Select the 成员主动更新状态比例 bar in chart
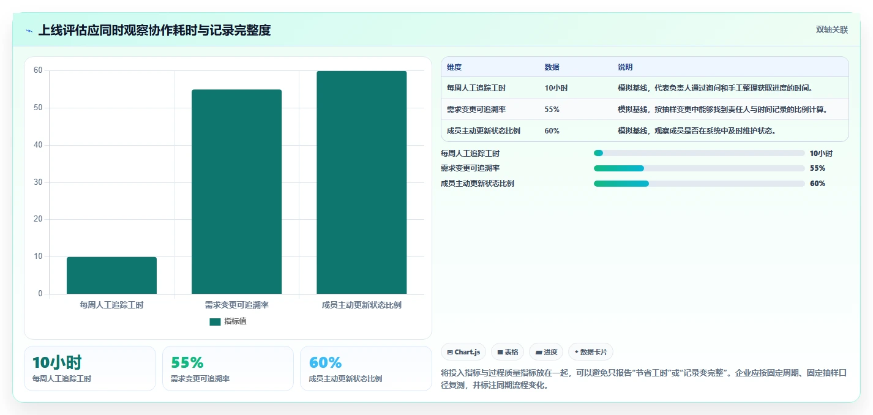 [361, 182]
